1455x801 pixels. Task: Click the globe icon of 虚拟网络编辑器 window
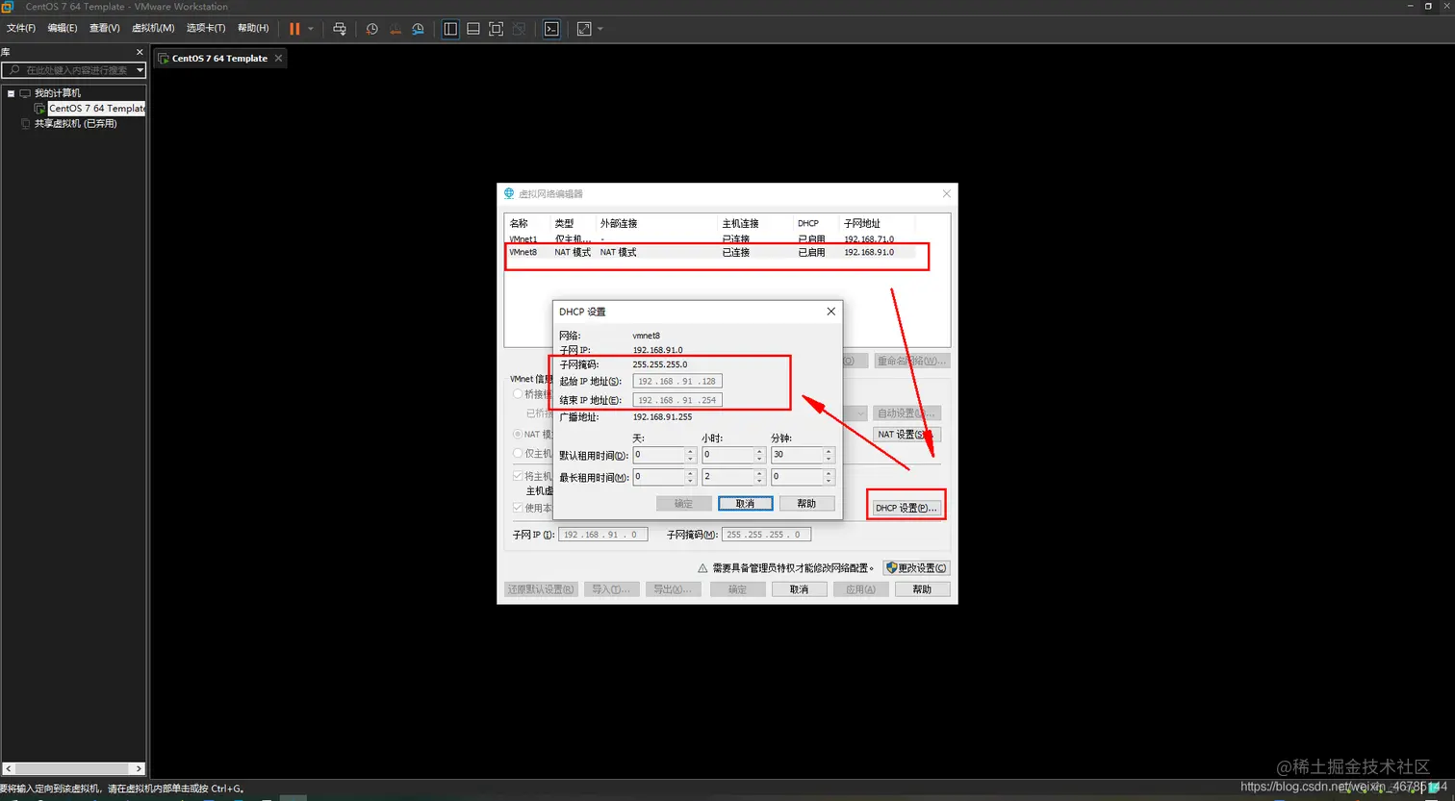tap(509, 193)
